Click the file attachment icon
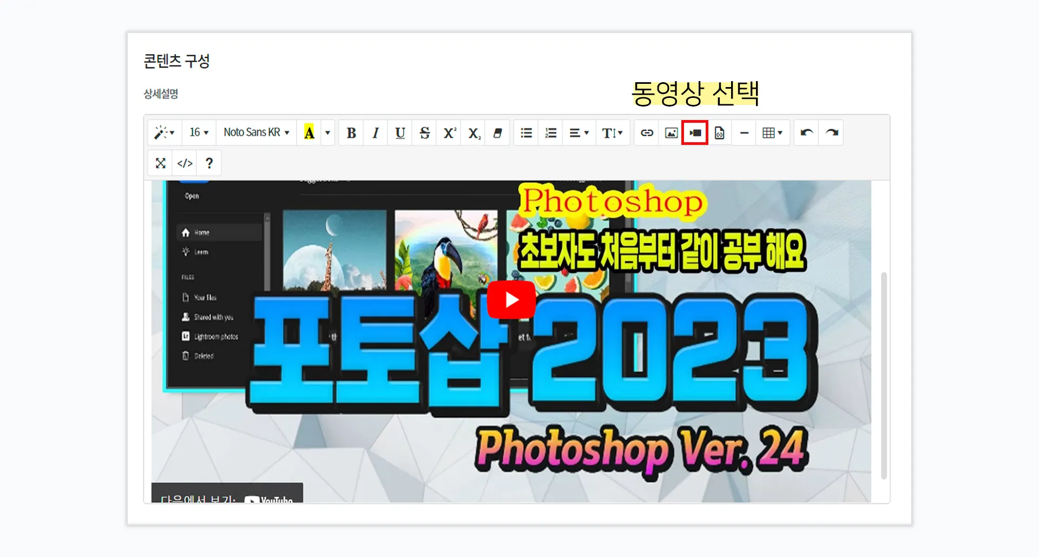Viewport: 1039px width, 557px height. [719, 132]
